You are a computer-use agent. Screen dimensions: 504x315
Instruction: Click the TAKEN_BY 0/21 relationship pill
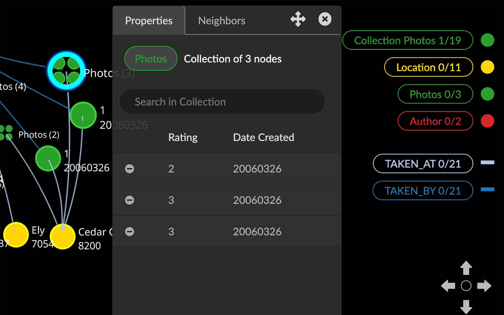(x=423, y=191)
